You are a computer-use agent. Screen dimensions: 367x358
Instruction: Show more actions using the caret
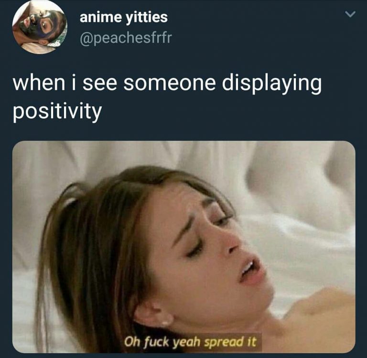pyautogui.click(x=350, y=14)
